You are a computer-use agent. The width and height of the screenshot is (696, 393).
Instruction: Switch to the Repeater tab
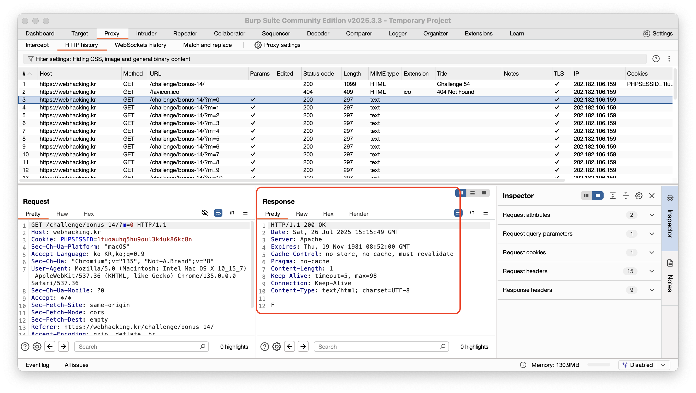point(185,33)
